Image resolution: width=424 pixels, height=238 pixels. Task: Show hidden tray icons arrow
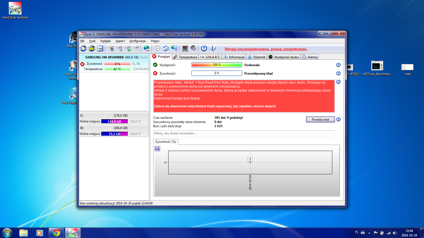point(369,233)
